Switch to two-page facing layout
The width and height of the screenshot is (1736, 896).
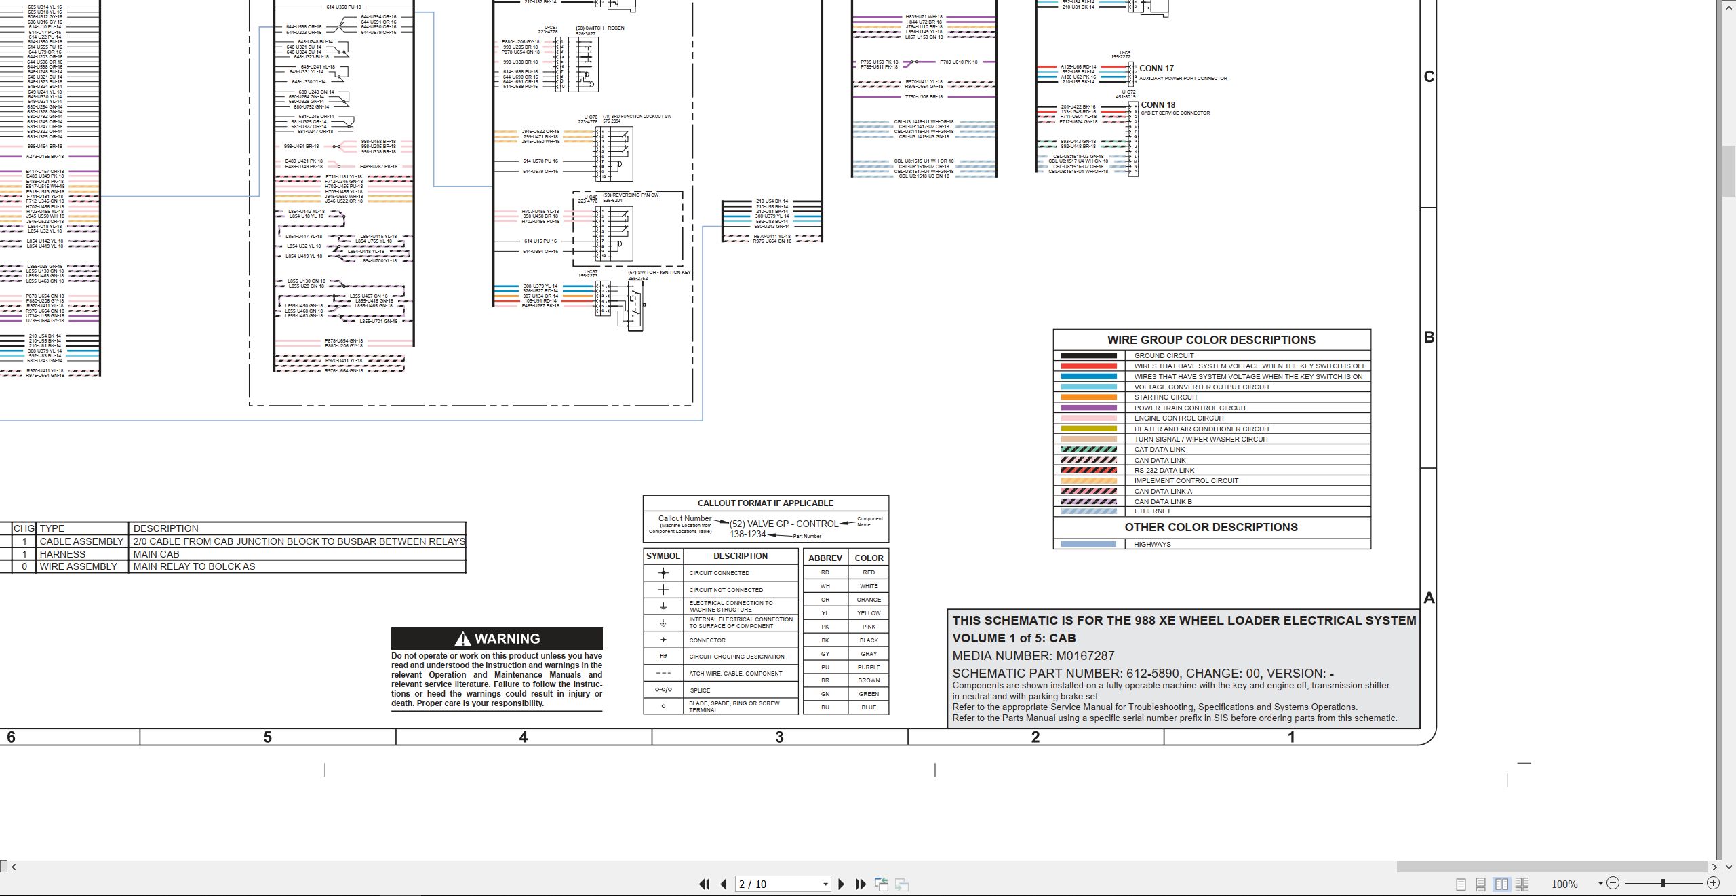point(1502,884)
